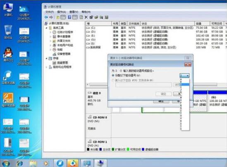The height and width of the screenshot is (167, 227).
Task: Open the 查看(V) menu
Action: tap(74, 12)
